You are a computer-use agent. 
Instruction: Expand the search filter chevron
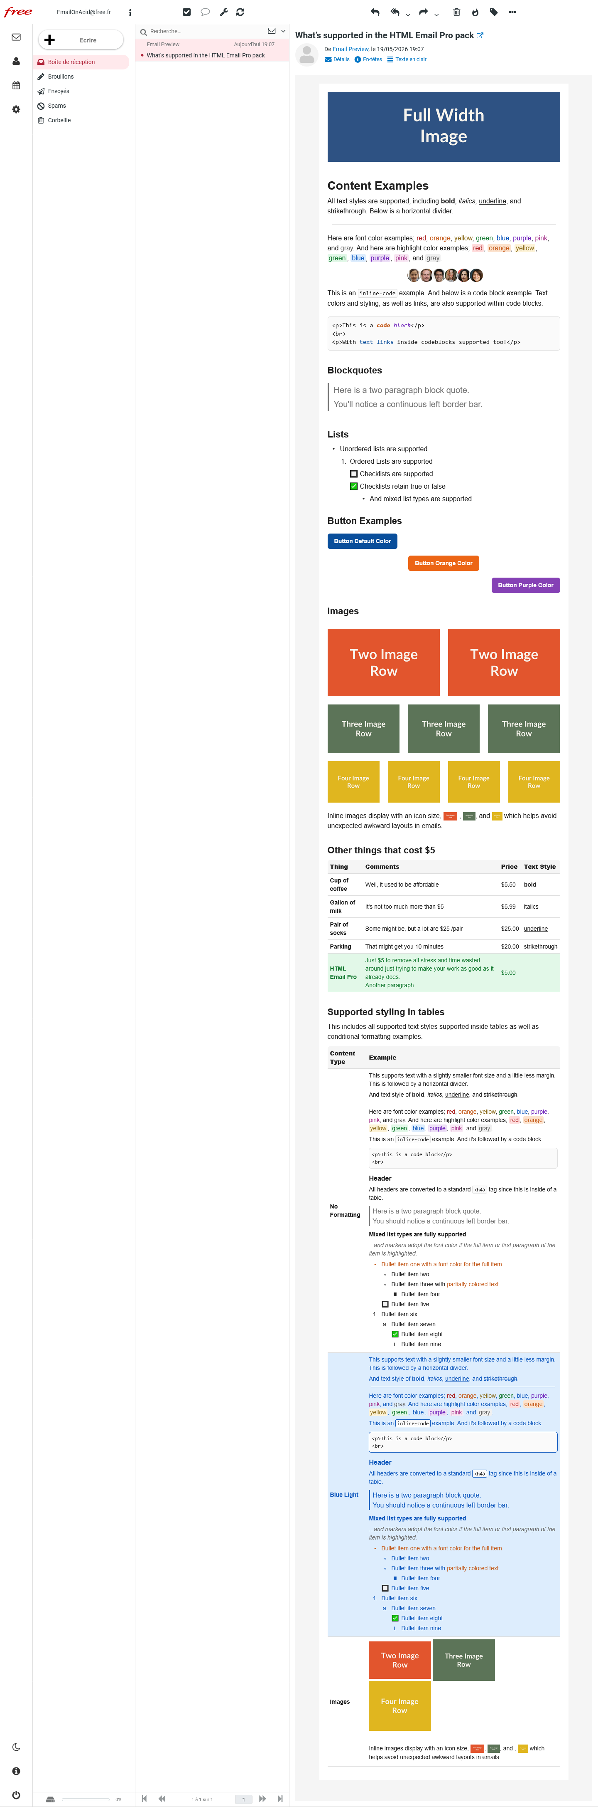coord(283,31)
